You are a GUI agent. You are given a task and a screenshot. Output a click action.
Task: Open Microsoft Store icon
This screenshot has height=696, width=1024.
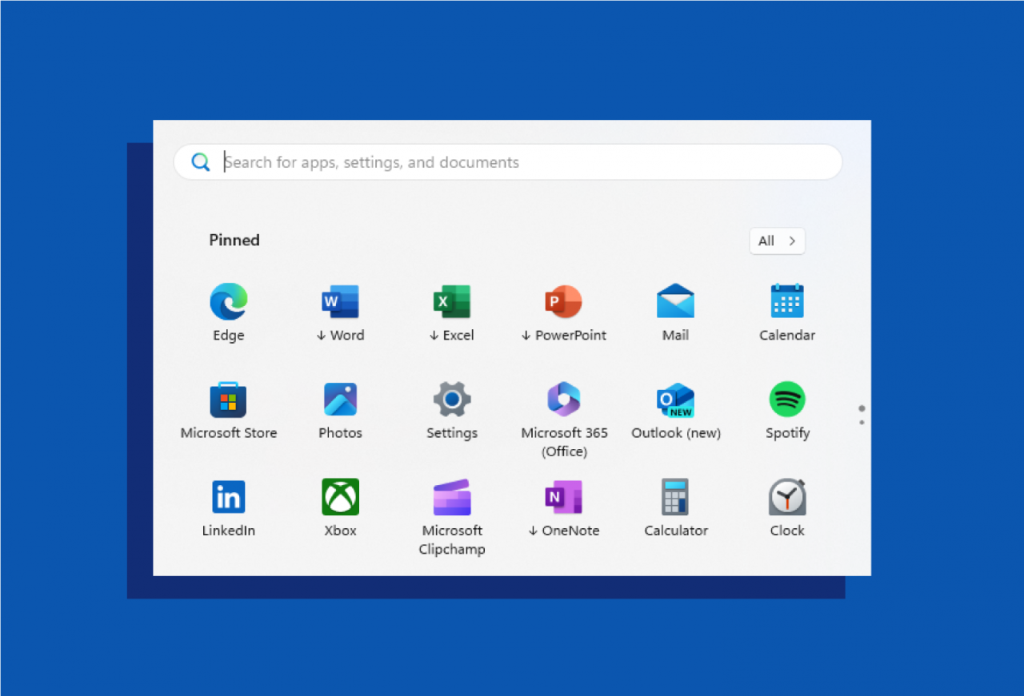click(x=228, y=400)
